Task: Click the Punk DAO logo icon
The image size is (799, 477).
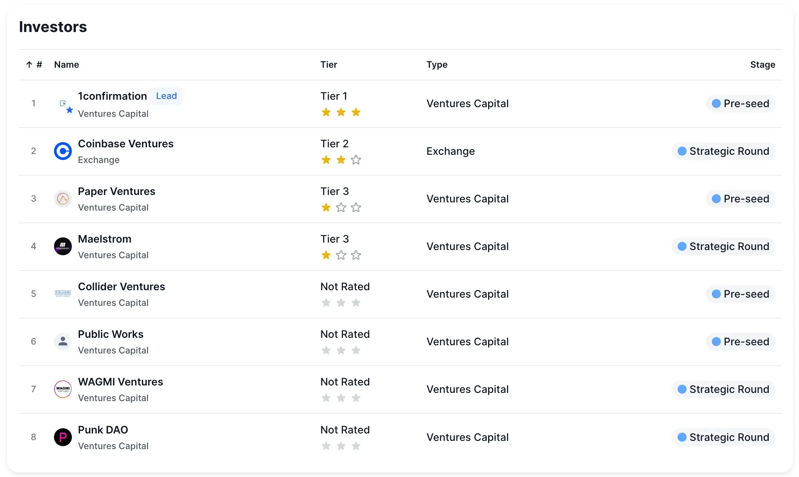Action: click(63, 437)
